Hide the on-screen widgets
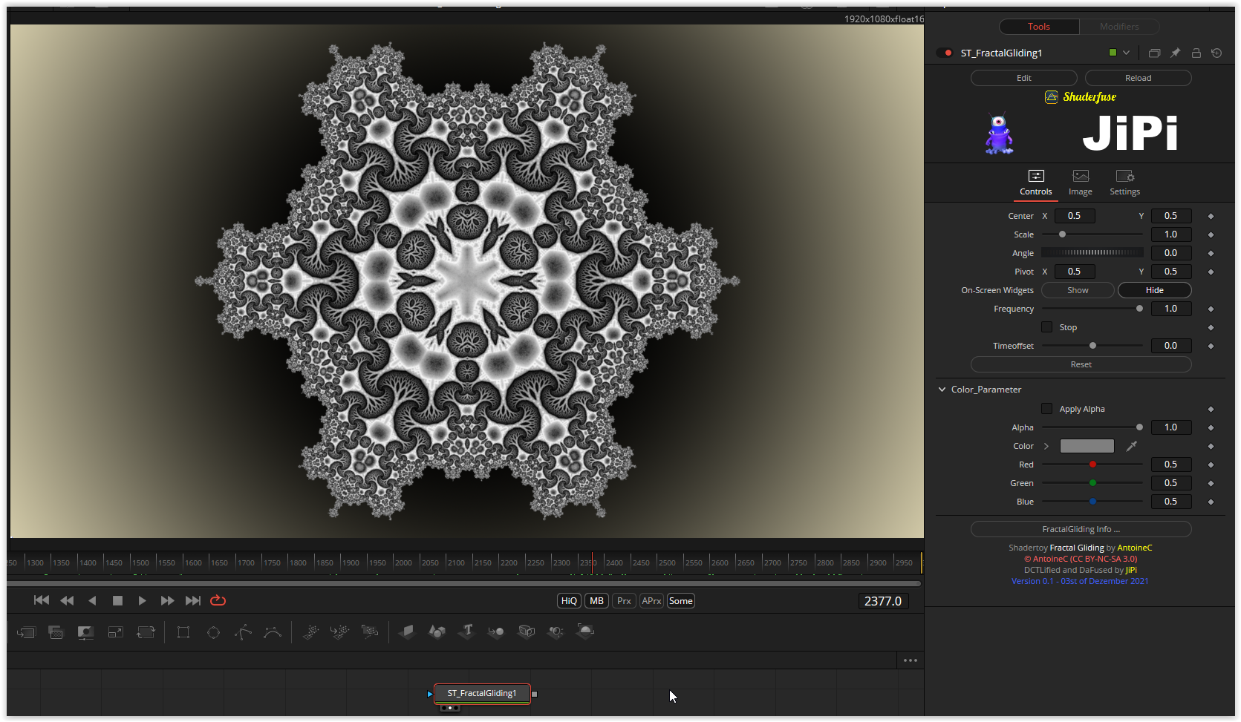The width and height of the screenshot is (1241, 722). (1155, 290)
